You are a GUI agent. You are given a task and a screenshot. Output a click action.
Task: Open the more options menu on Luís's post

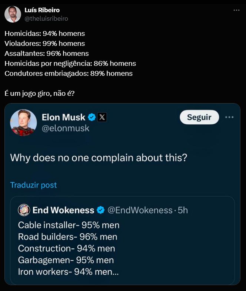(236, 10)
